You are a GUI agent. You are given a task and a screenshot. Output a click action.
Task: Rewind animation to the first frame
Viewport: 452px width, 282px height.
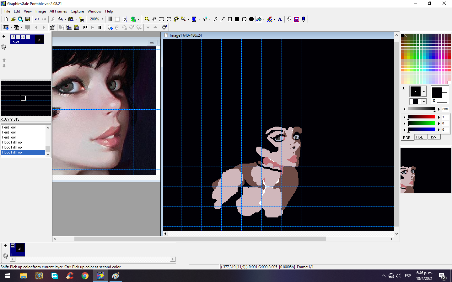85,27
